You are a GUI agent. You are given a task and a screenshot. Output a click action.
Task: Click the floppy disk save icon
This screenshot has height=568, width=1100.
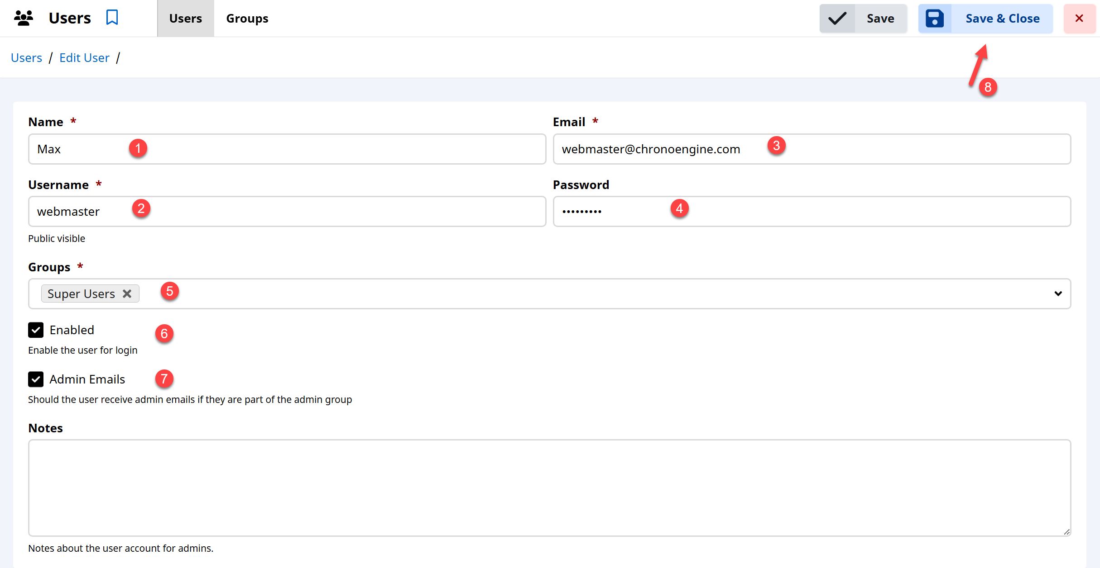coord(935,19)
